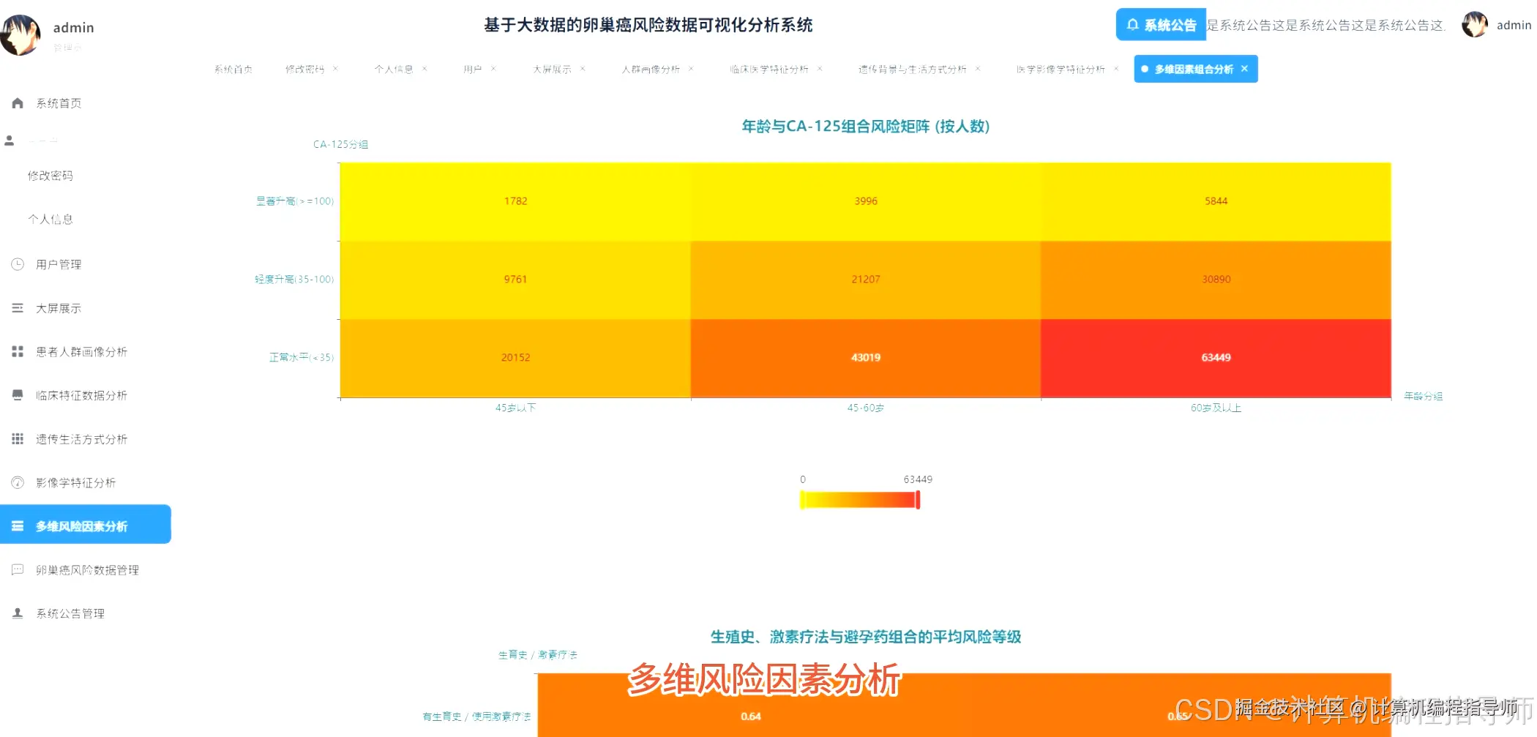Image resolution: width=1537 pixels, height=737 pixels.
Task: Click the right handle at 63449
Action: click(918, 500)
